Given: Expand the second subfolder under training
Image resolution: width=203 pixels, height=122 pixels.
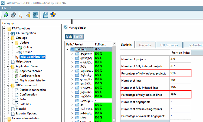Looking at the screenshot, I should 72,58.
